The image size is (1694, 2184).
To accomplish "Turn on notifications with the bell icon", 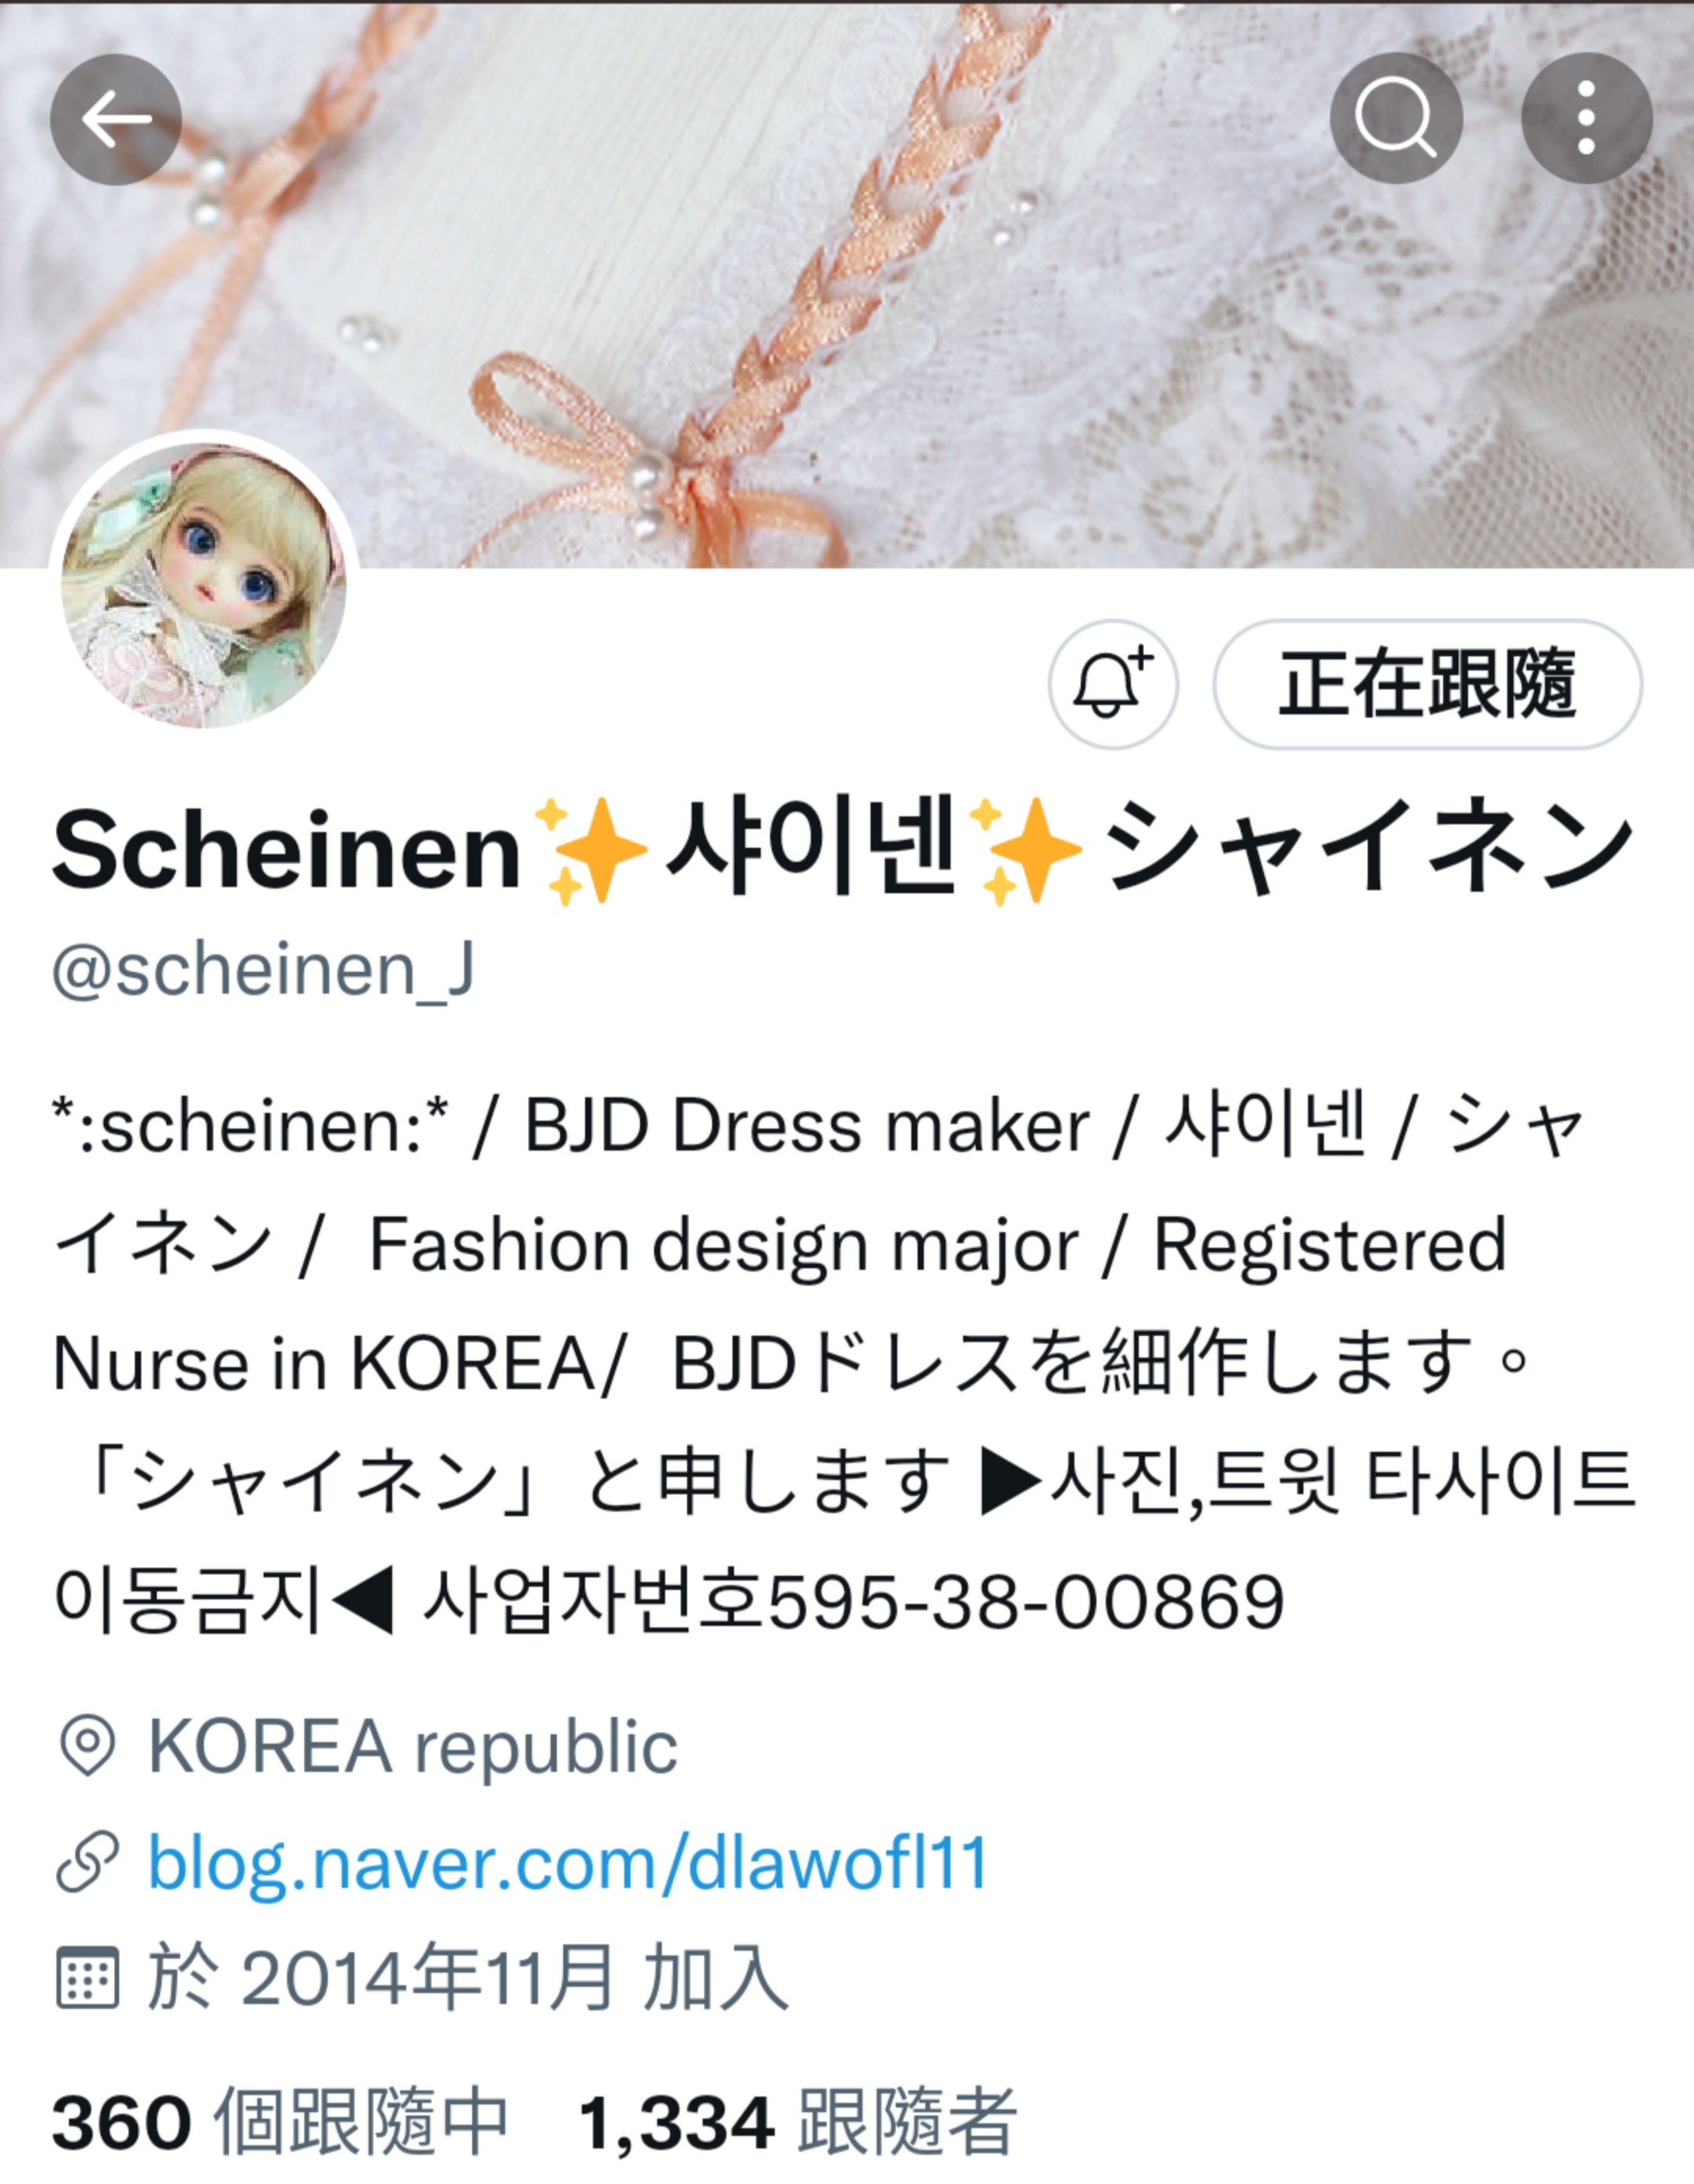I will pos(1113,685).
